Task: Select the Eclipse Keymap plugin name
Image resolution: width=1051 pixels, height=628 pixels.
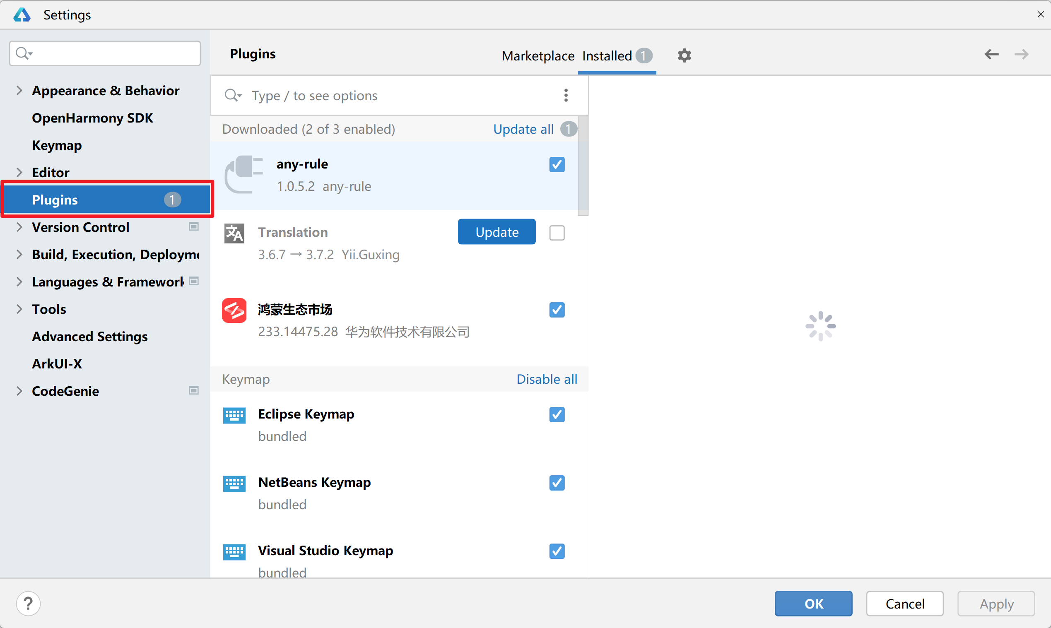Action: [x=306, y=414]
